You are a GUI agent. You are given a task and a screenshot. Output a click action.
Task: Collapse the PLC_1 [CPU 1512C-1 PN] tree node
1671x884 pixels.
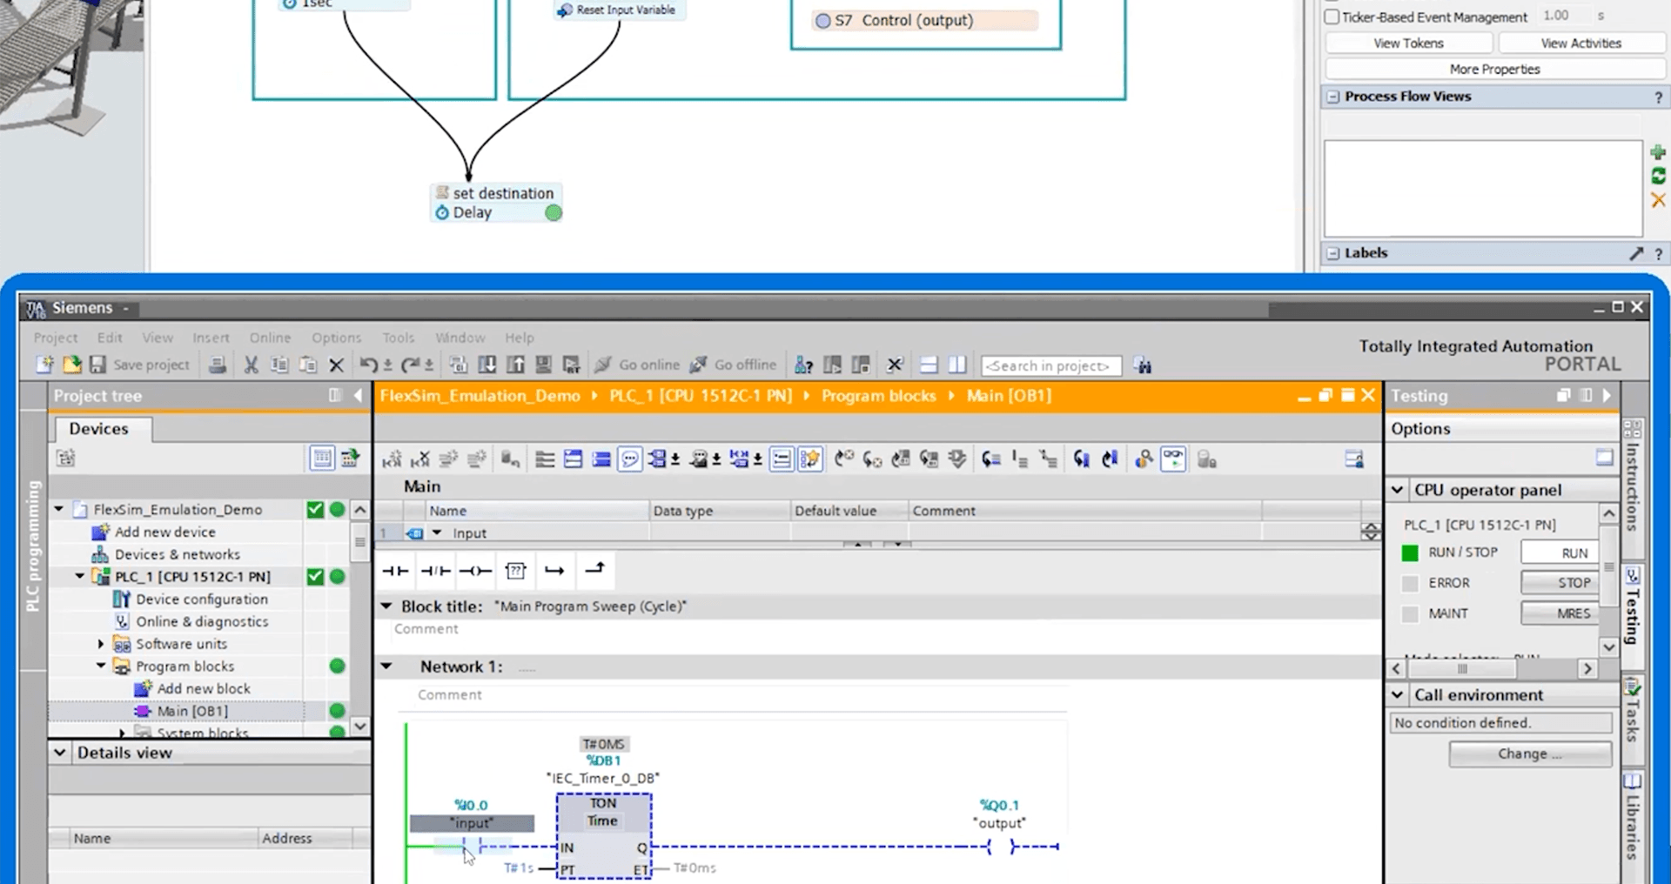[80, 576]
